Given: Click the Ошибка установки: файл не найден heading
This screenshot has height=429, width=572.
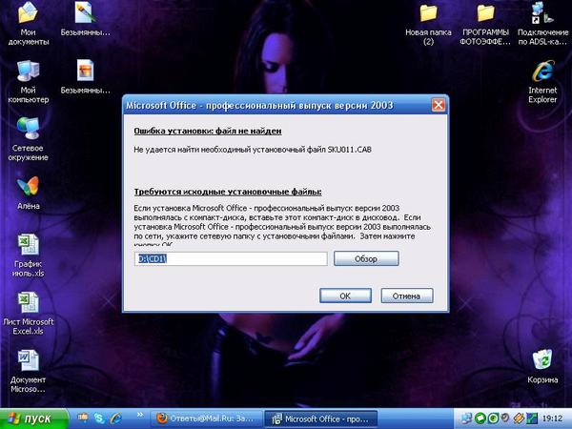Looking at the screenshot, I should [208, 131].
